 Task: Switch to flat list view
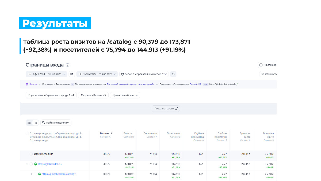(x=29, y=123)
